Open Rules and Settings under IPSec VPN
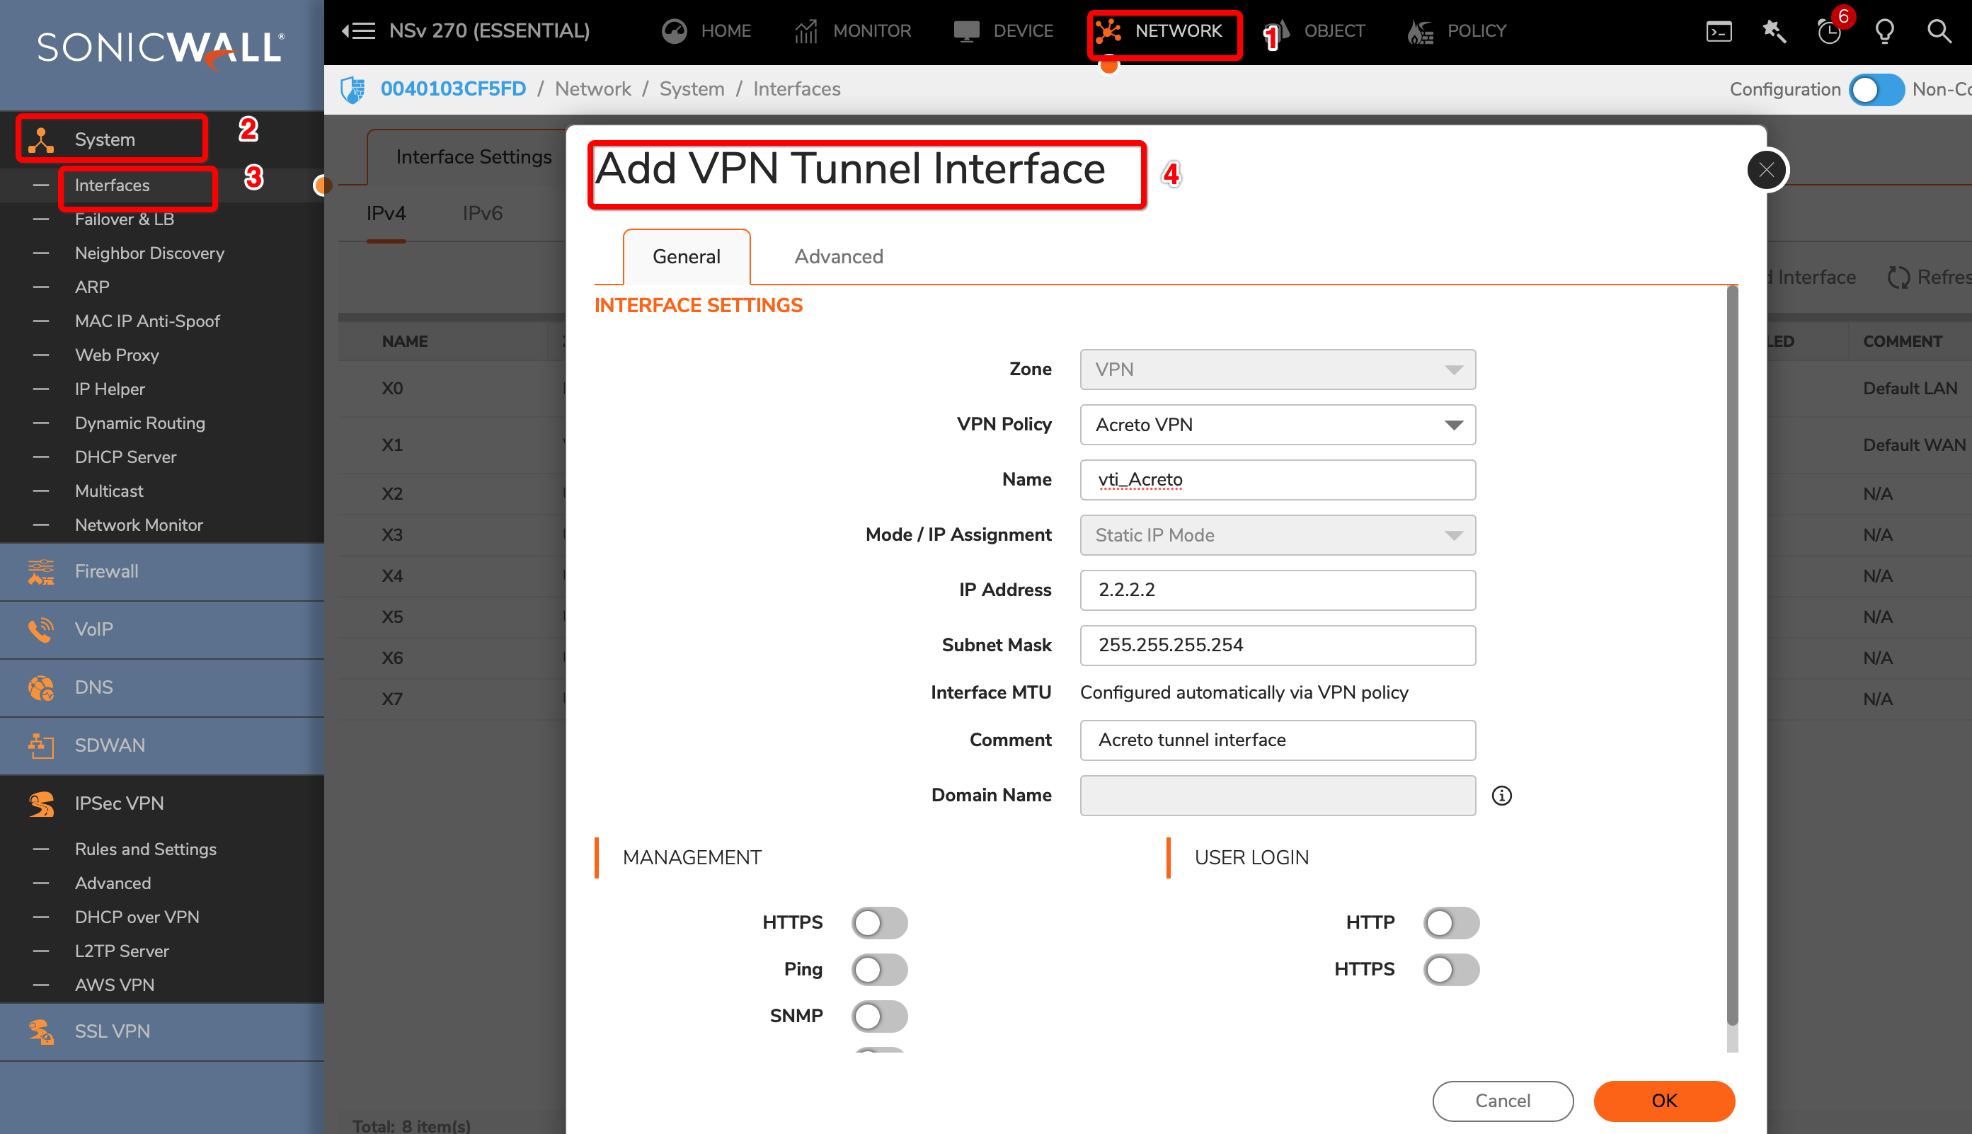 (x=146, y=849)
